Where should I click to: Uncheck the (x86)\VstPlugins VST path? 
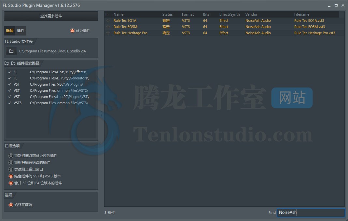[x=9, y=85]
